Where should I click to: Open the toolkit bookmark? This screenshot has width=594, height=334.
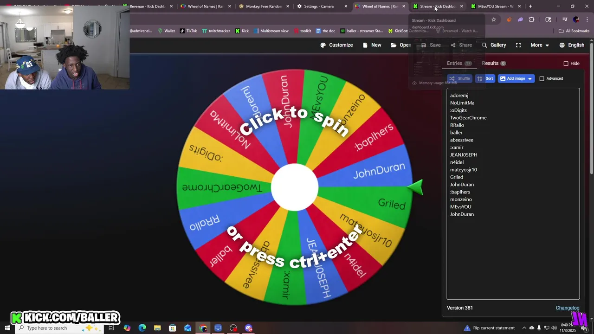[x=302, y=31]
